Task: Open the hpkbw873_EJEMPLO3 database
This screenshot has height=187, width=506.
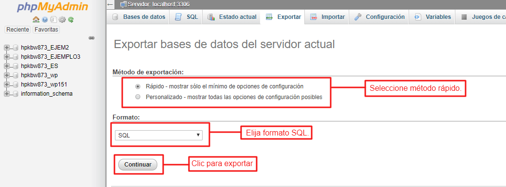Action: (51, 57)
